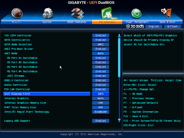Select the XHCI Pre-Boot Driver label
Viewport: 184px width, 138px height.
tap(18, 49)
